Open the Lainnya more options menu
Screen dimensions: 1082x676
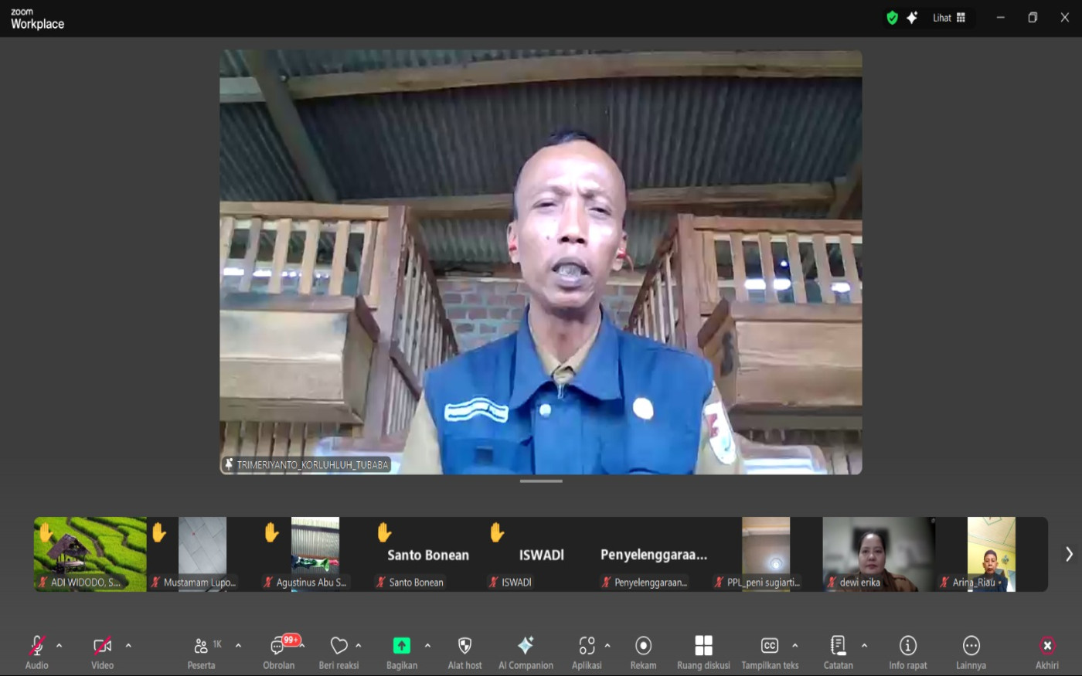971,651
